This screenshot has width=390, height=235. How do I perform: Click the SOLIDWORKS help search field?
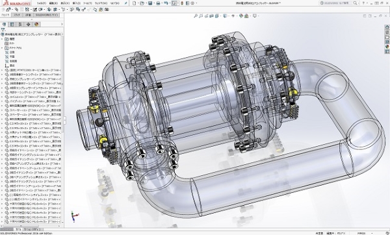(339, 3)
